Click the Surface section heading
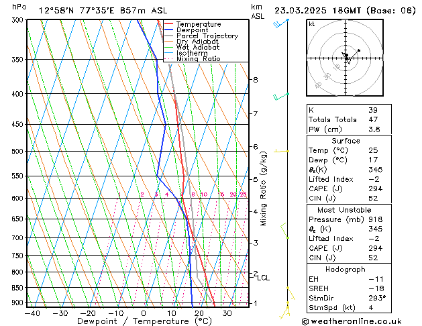422x326 pixels. click(x=346, y=141)
